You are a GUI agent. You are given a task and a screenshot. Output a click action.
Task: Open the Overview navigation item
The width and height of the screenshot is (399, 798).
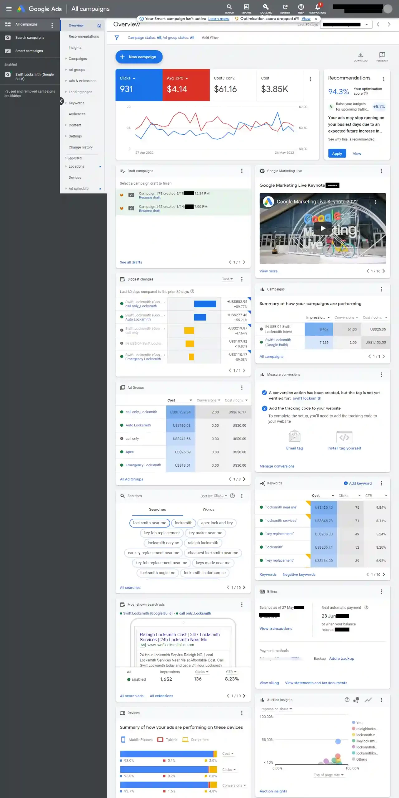point(82,26)
